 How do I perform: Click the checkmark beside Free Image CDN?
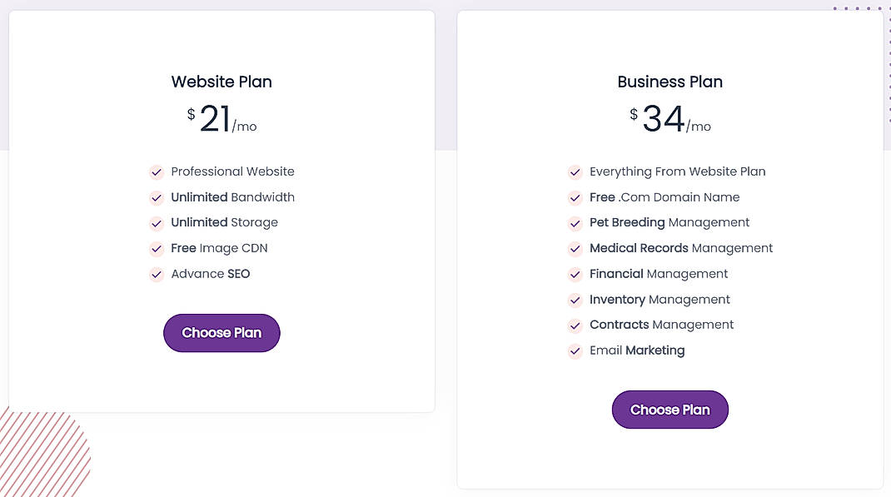click(157, 248)
